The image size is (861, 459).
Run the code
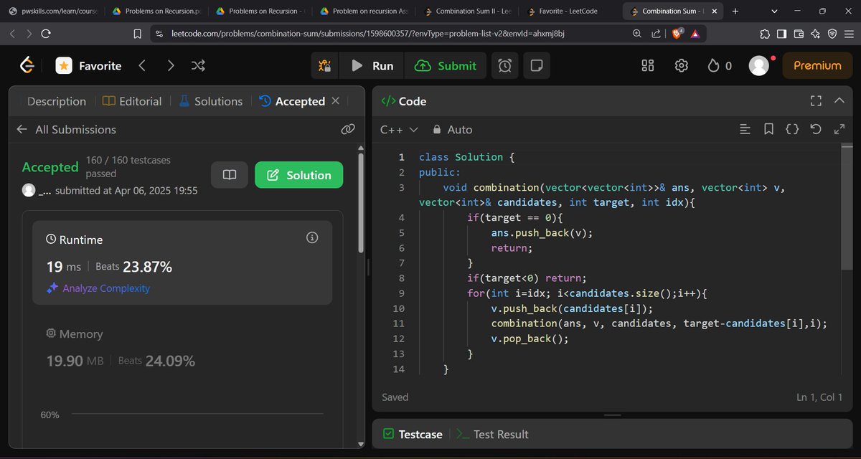pos(372,66)
